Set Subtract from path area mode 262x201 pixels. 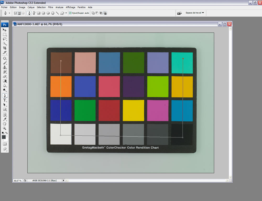click(x=97, y=13)
